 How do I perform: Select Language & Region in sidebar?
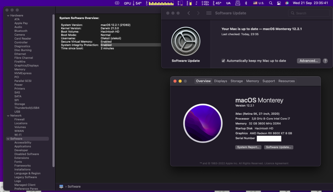[27, 173]
